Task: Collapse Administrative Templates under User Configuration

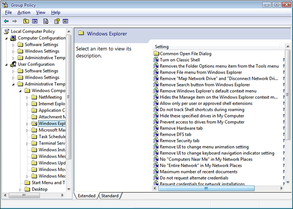Action: (x=13, y=85)
